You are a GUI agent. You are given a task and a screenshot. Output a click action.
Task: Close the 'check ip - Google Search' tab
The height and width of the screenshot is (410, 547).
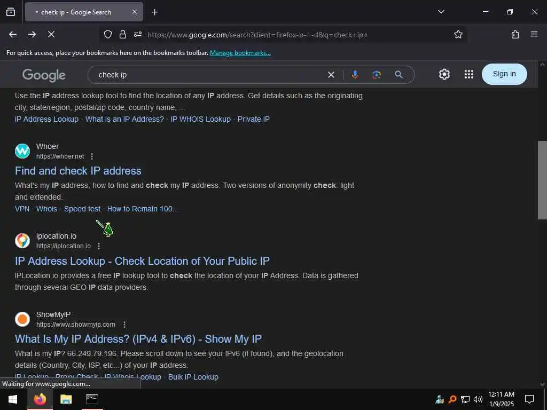[x=135, y=12]
